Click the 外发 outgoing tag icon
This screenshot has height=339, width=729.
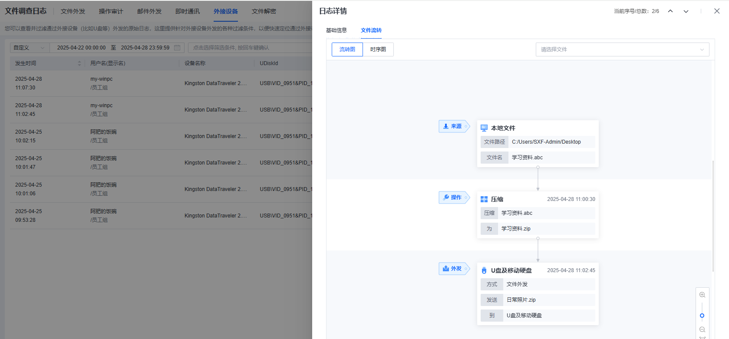point(446,269)
